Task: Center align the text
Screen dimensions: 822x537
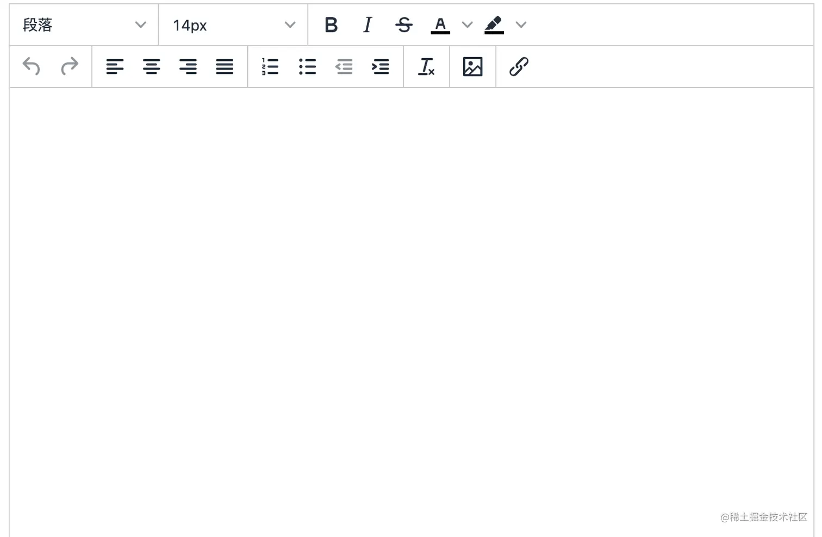Action: (x=151, y=67)
